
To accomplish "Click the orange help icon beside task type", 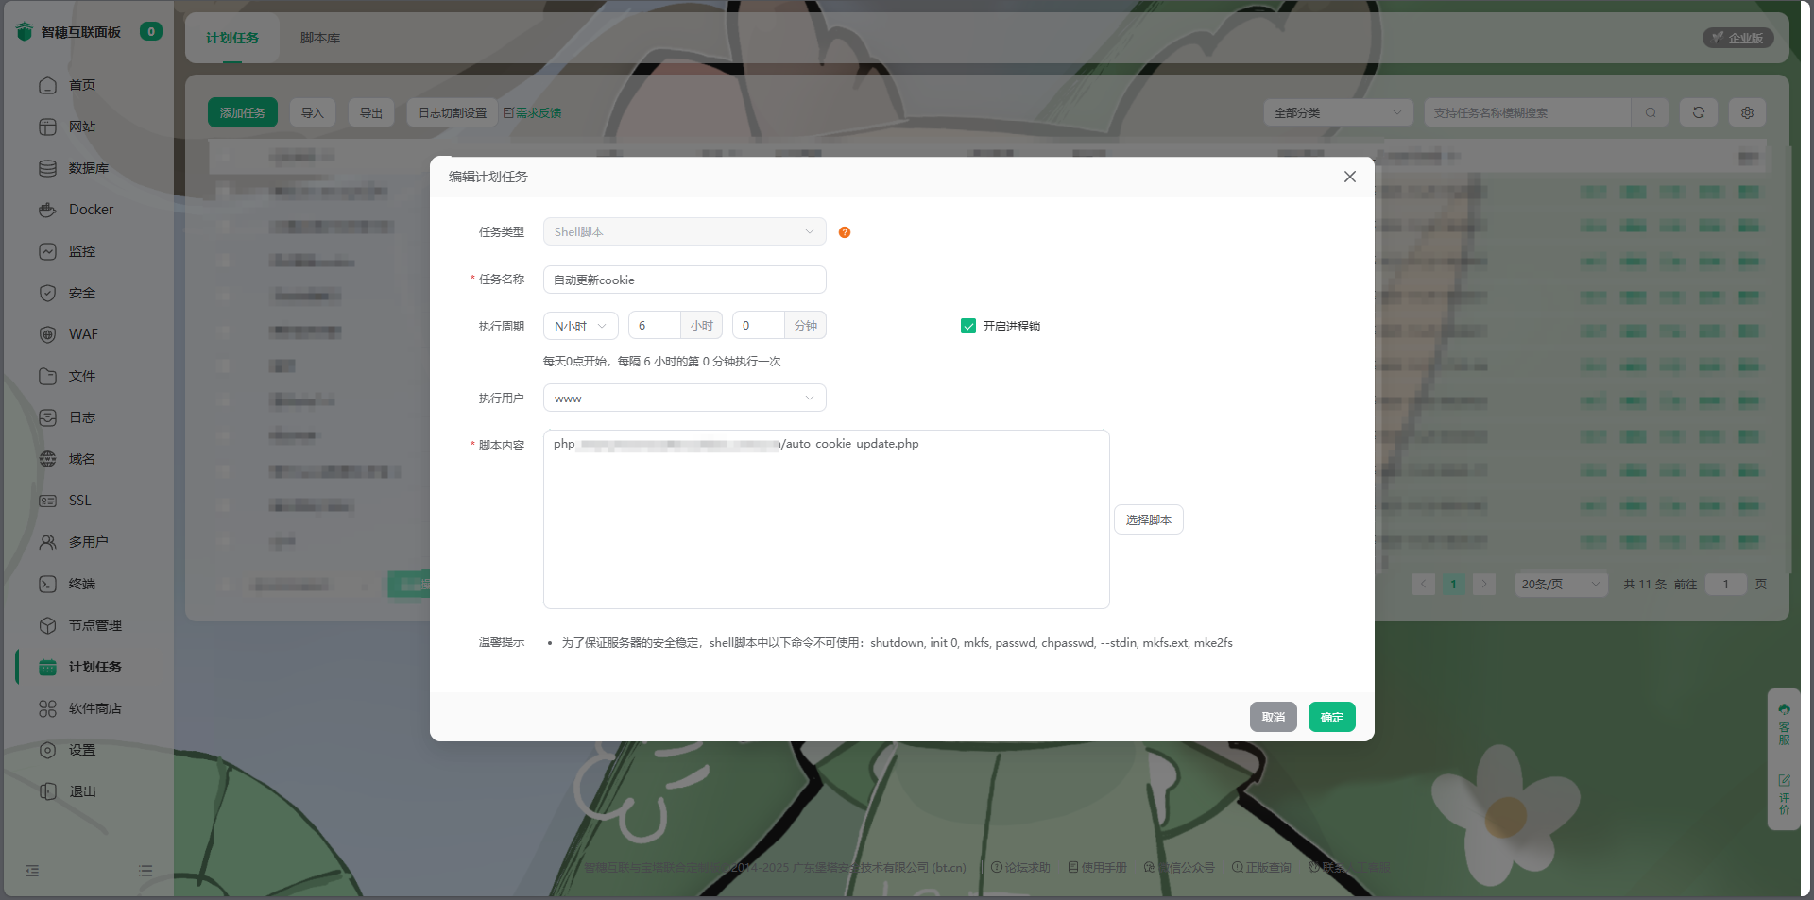I will (x=845, y=232).
